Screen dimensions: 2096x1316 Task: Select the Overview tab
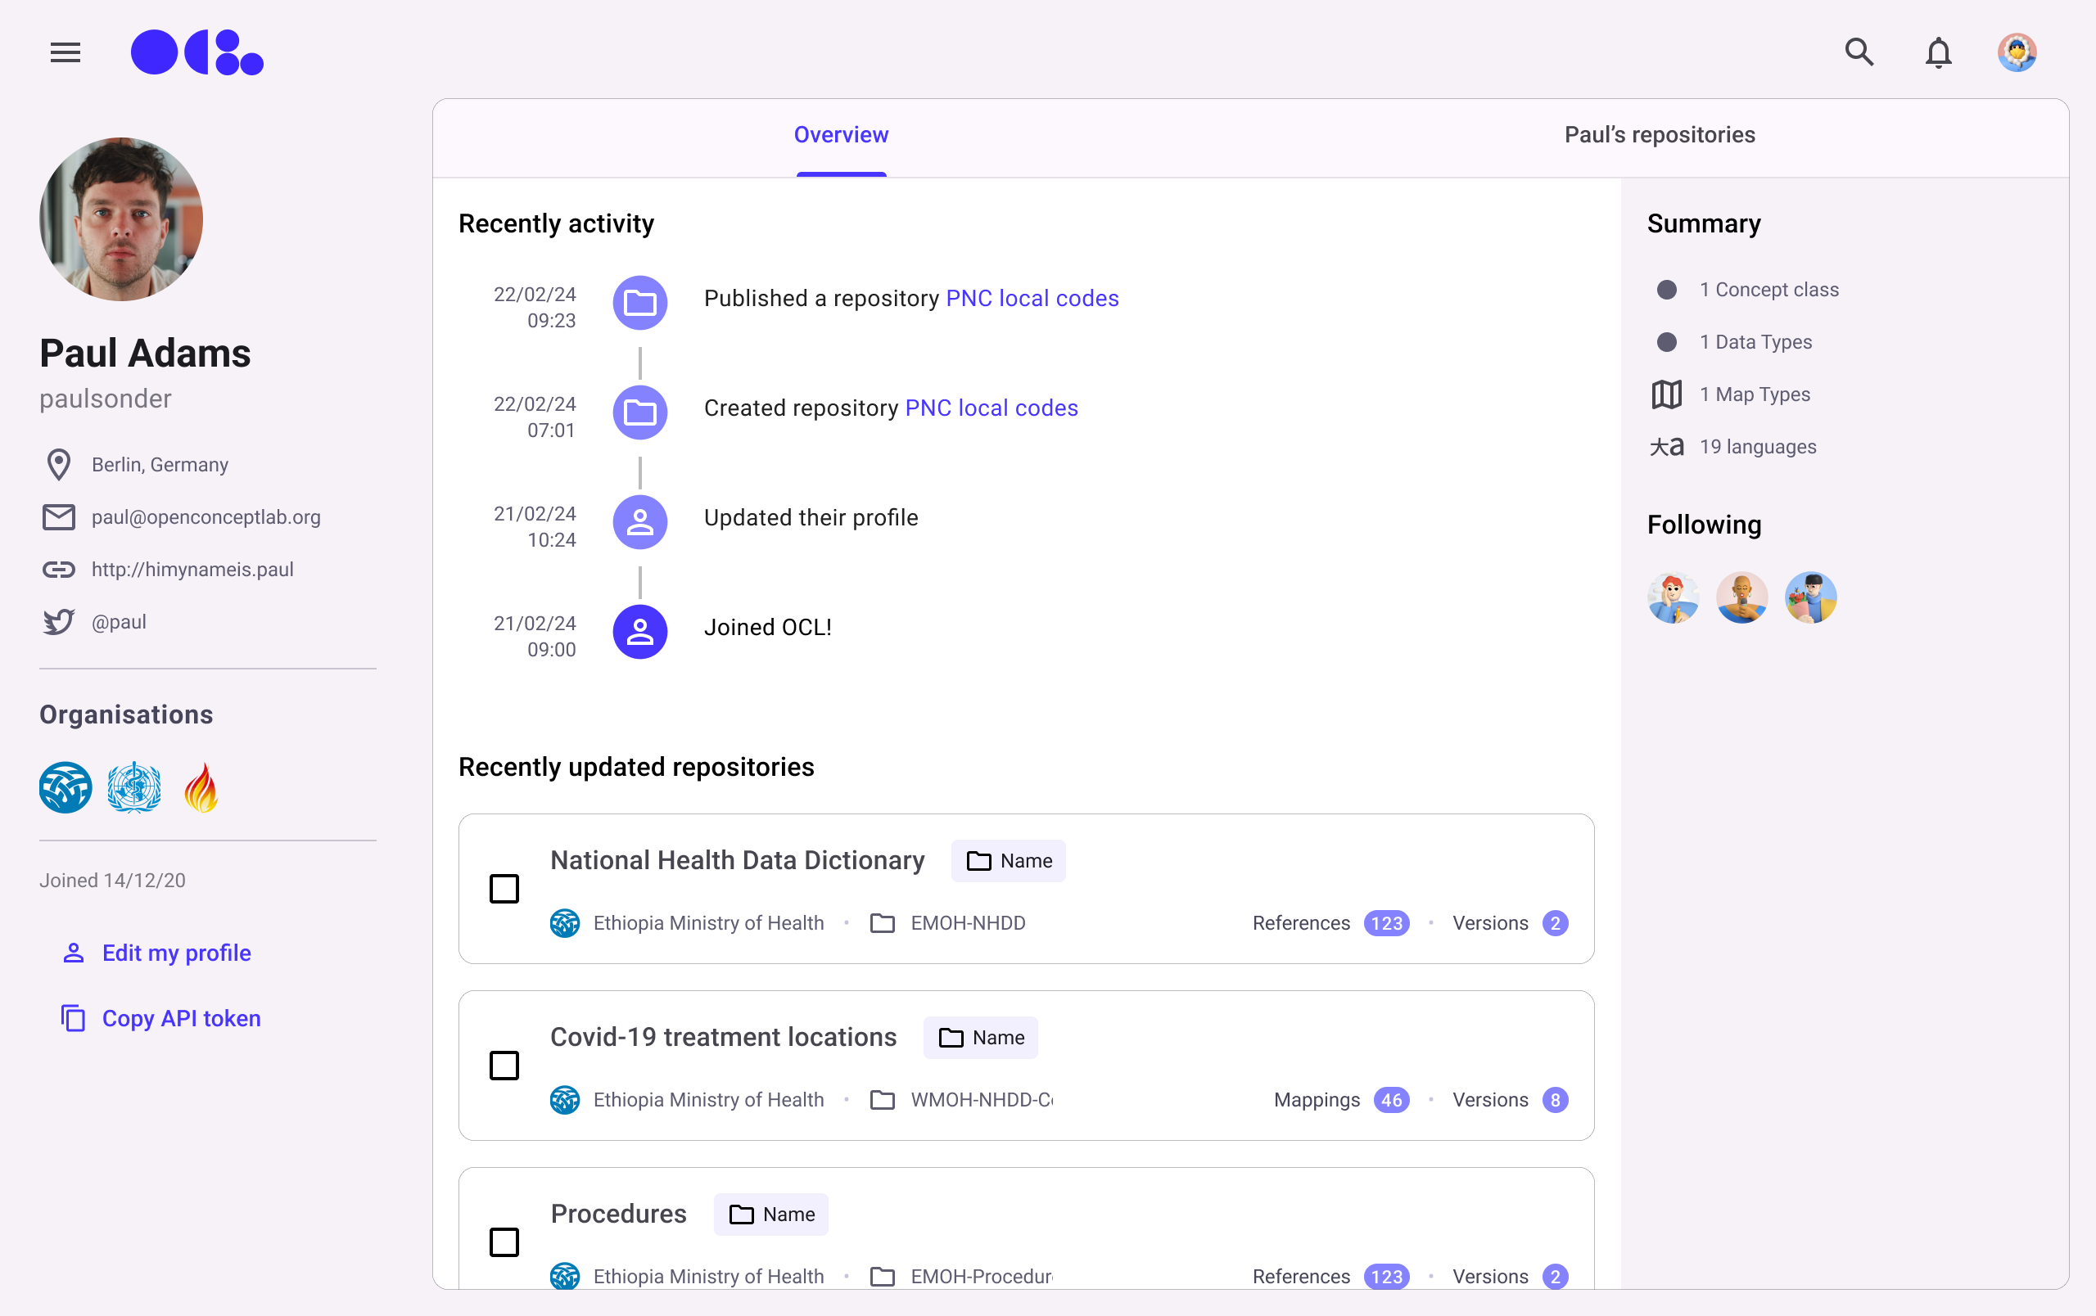(x=841, y=135)
